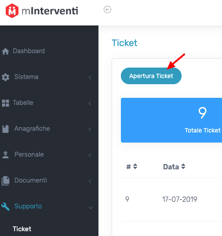
Task: Expand the Personale submenu chevron
Action: click(90, 155)
